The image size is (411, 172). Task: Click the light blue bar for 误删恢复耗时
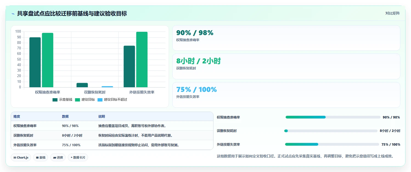click(107, 87)
